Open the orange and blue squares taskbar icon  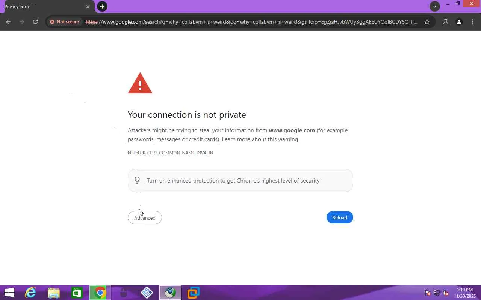[193, 292]
